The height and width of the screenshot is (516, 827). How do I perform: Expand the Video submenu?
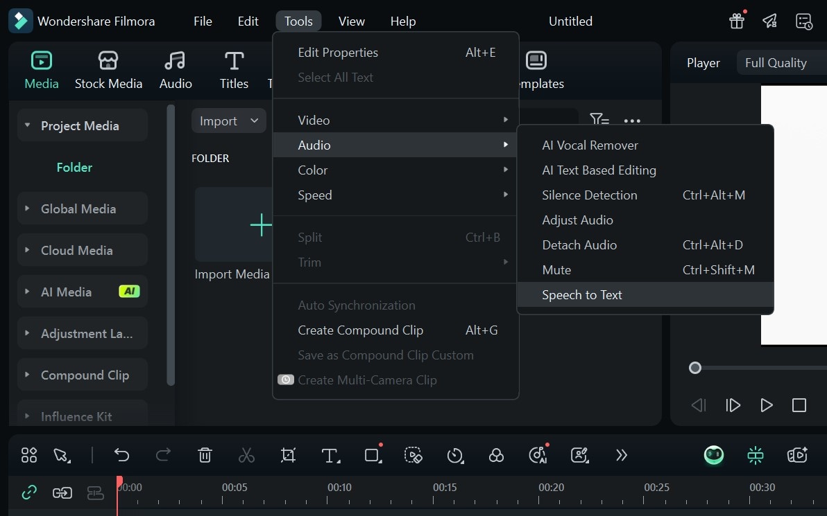[396, 120]
